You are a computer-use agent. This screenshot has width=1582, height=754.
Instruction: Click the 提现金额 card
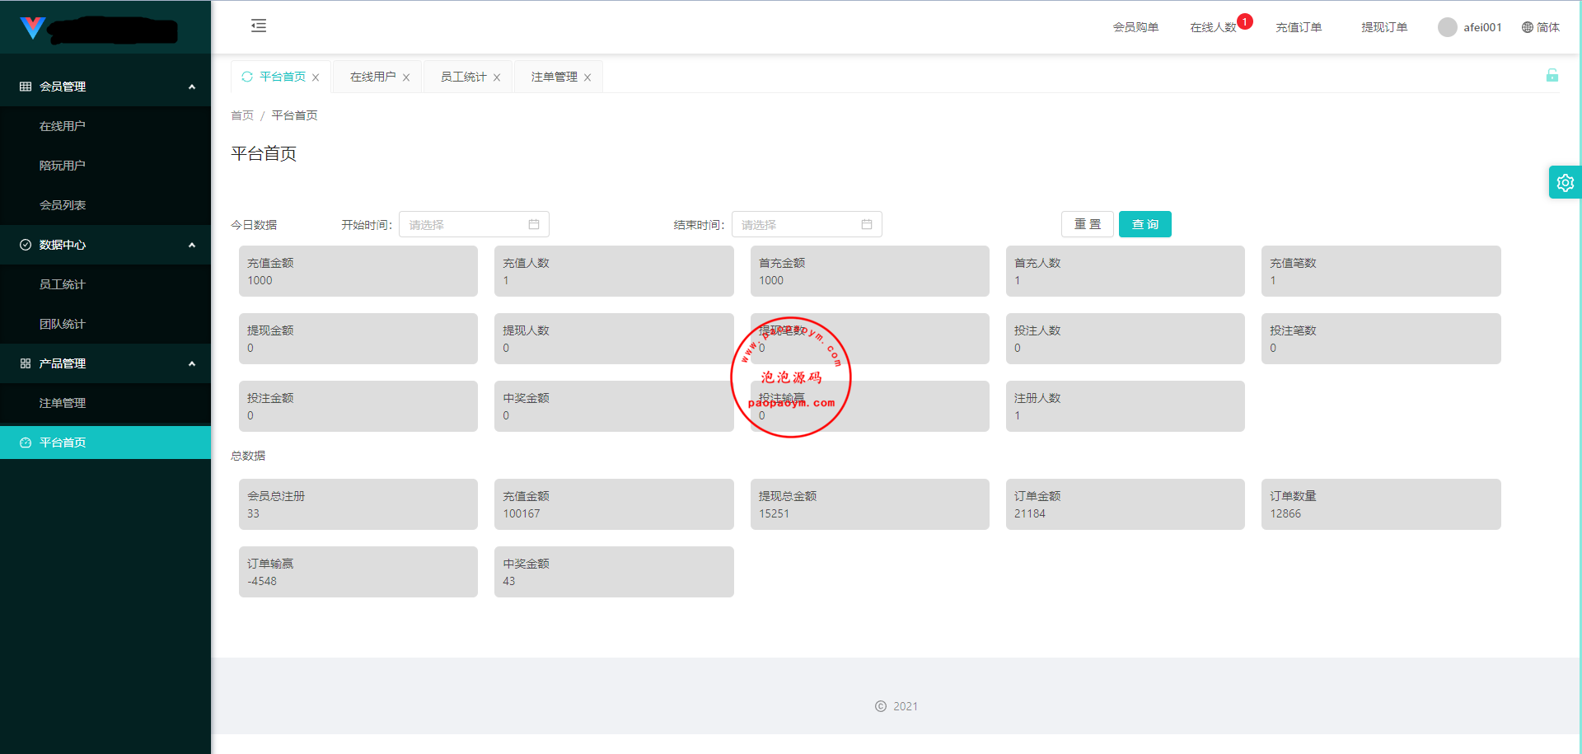click(x=358, y=339)
